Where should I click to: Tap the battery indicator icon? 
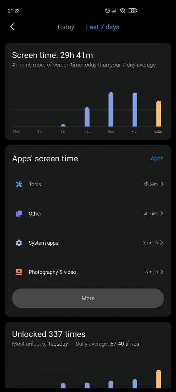[x=132, y=11]
